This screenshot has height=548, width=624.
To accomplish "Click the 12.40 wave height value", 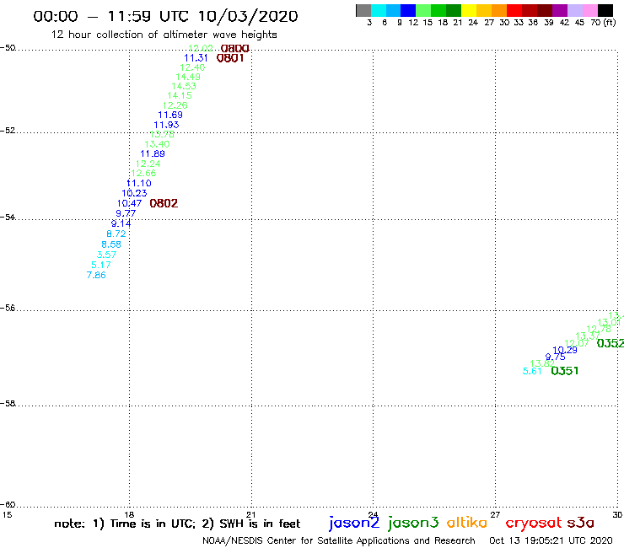I will 192,67.
